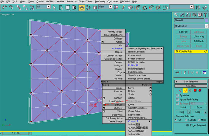Image resolution: width=209 pixels, height=136 pixels.
Task: Collapse the Selection rollout
Action: 191,86
